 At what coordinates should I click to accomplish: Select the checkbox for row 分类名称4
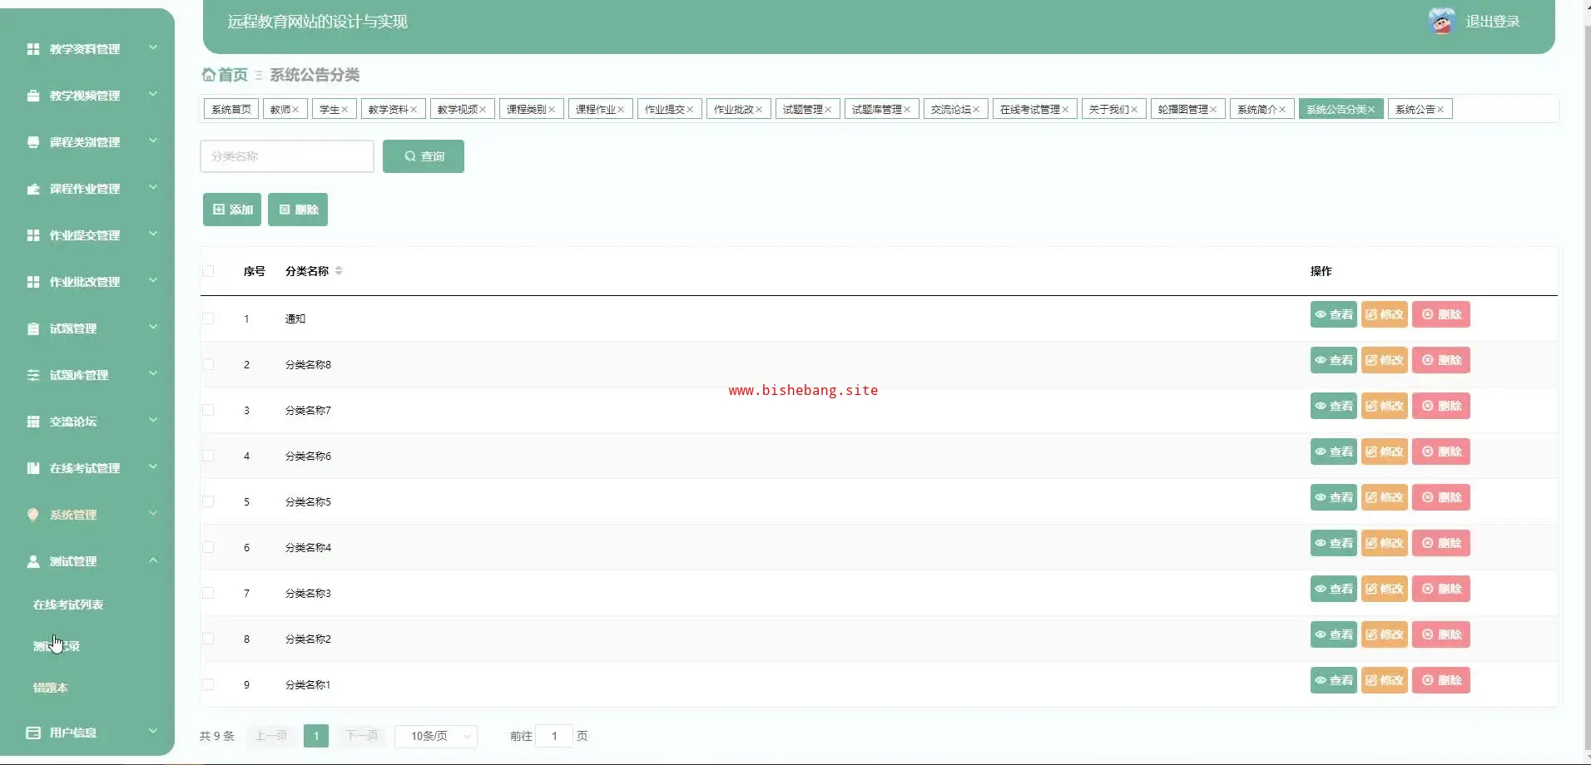pos(208,547)
